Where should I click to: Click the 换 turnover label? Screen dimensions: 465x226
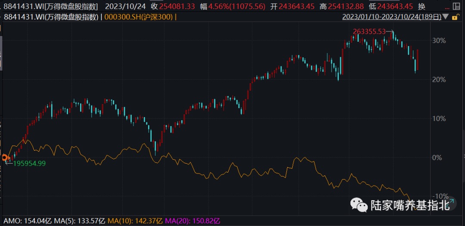coord(422,6)
